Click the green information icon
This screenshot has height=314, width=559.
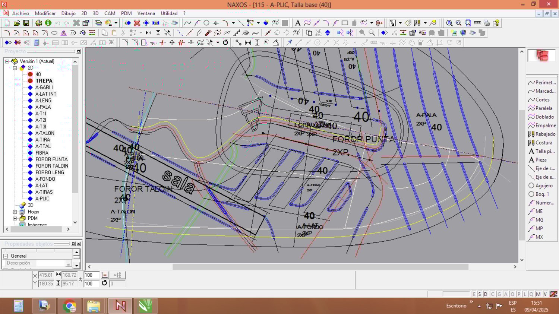[48, 23]
